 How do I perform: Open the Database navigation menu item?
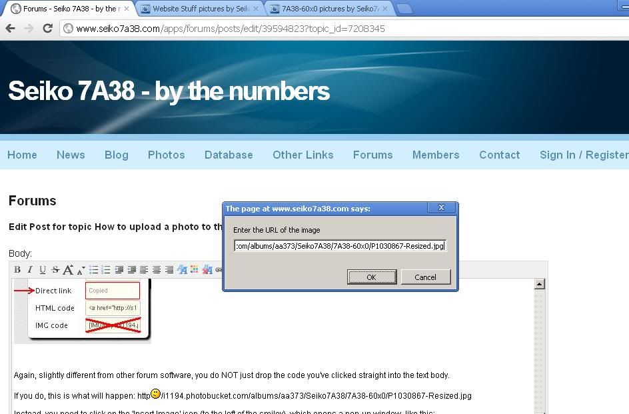(229, 155)
